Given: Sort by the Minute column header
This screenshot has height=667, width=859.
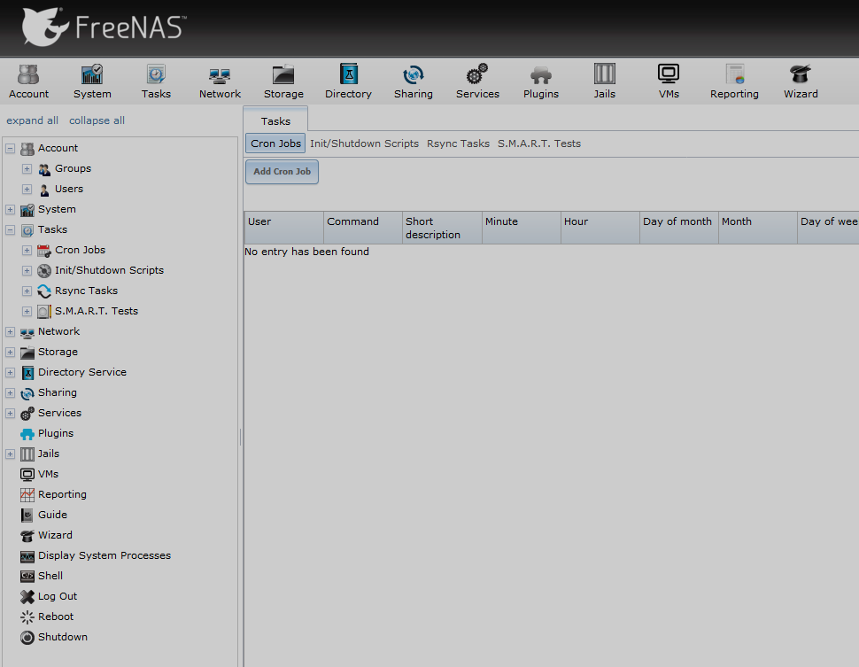Looking at the screenshot, I should pos(521,228).
